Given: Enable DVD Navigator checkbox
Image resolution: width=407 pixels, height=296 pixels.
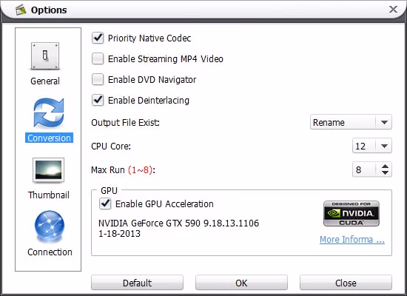Looking at the screenshot, I should coord(98,79).
